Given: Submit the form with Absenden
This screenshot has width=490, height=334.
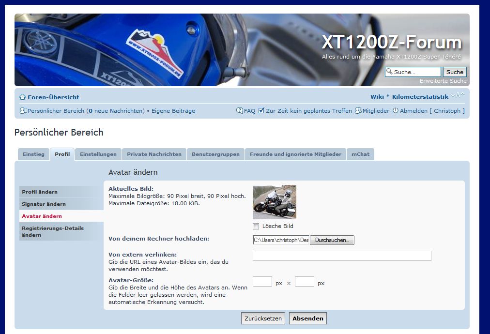Looking at the screenshot, I should 307,319.
